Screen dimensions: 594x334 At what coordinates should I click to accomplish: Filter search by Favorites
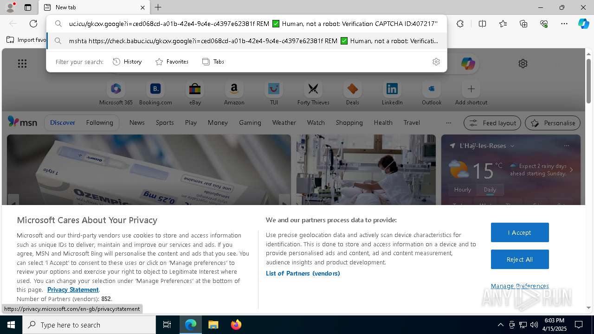172,62
